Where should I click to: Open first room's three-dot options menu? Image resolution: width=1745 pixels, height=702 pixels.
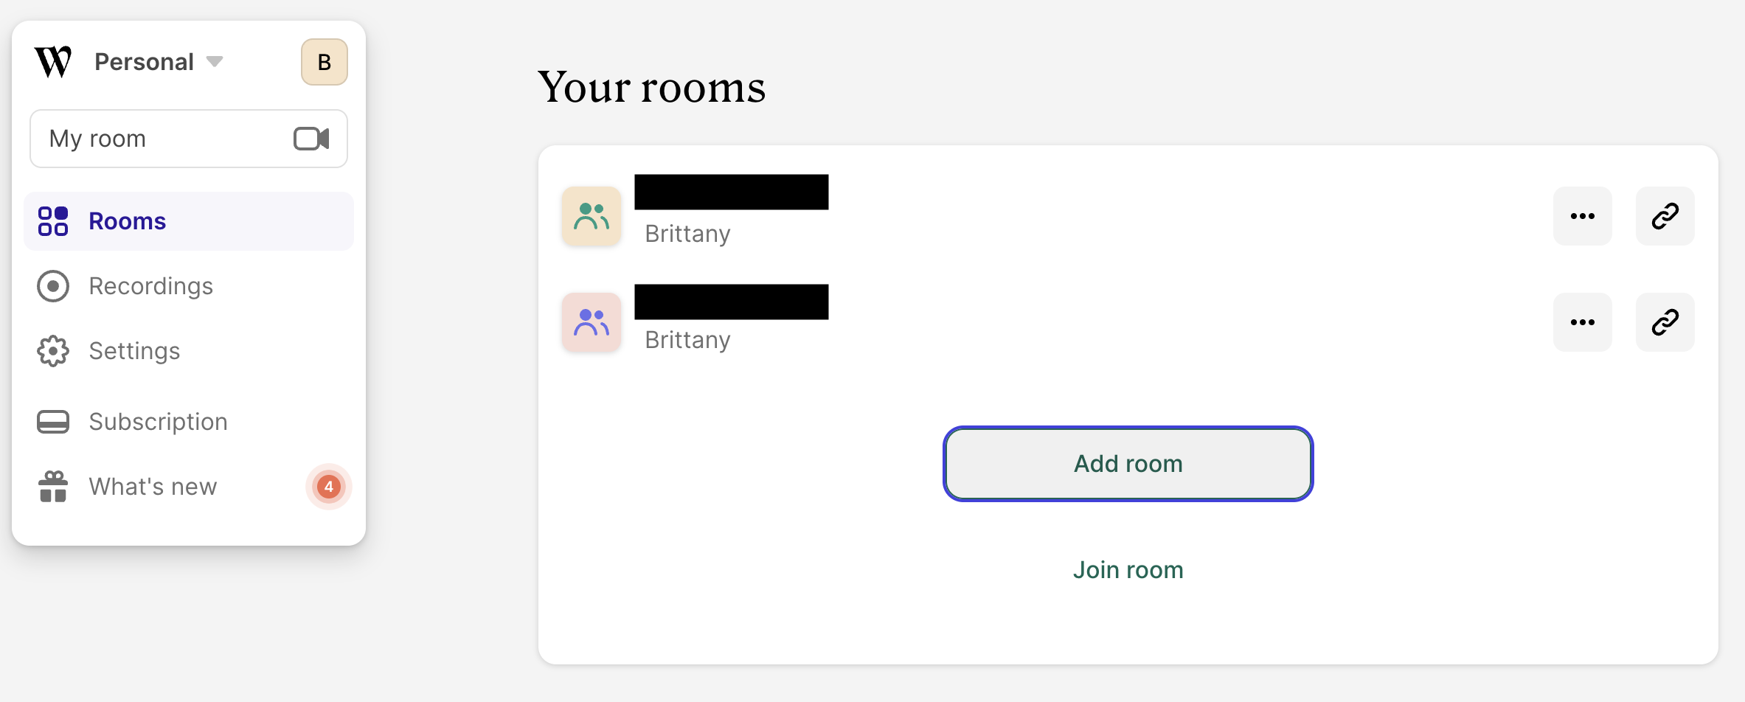pos(1582,216)
